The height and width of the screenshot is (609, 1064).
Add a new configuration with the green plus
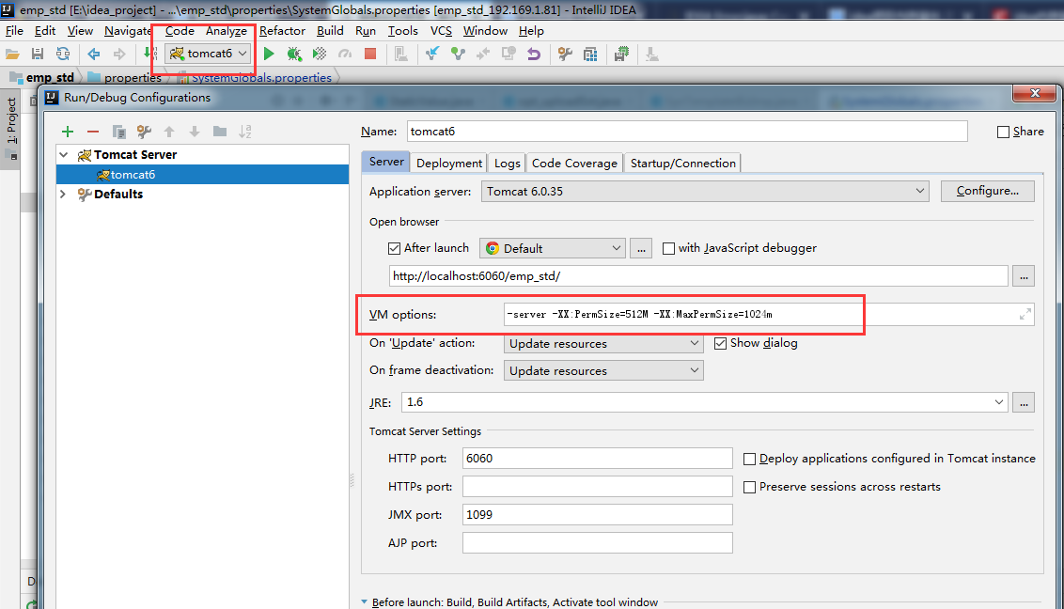pos(67,132)
